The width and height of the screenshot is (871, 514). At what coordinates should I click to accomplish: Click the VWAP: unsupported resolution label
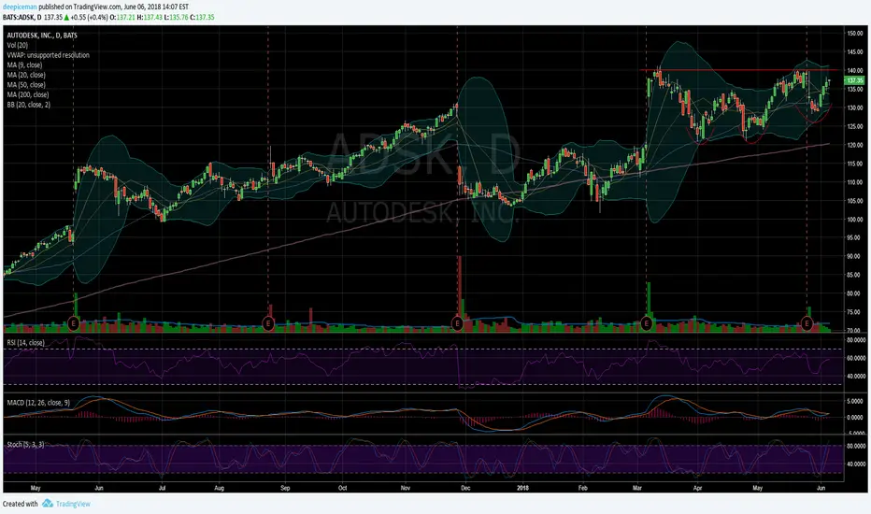pyautogui.click(x=48, y=55)
